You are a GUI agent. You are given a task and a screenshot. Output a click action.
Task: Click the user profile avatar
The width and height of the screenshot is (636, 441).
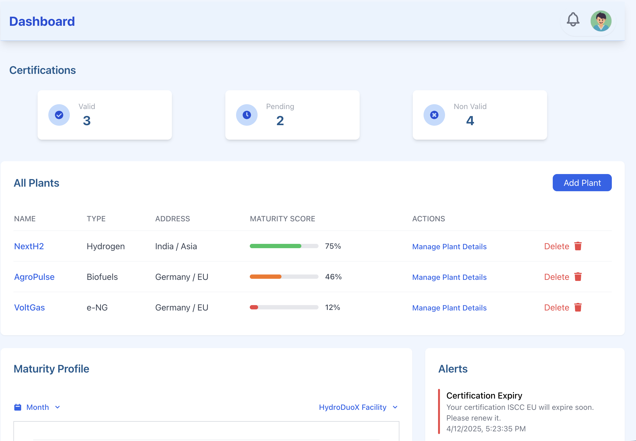coord(601,20)
